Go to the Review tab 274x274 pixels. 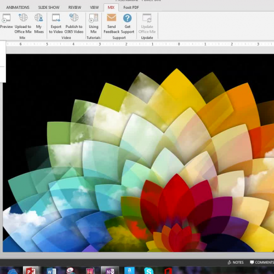[75, 8]
